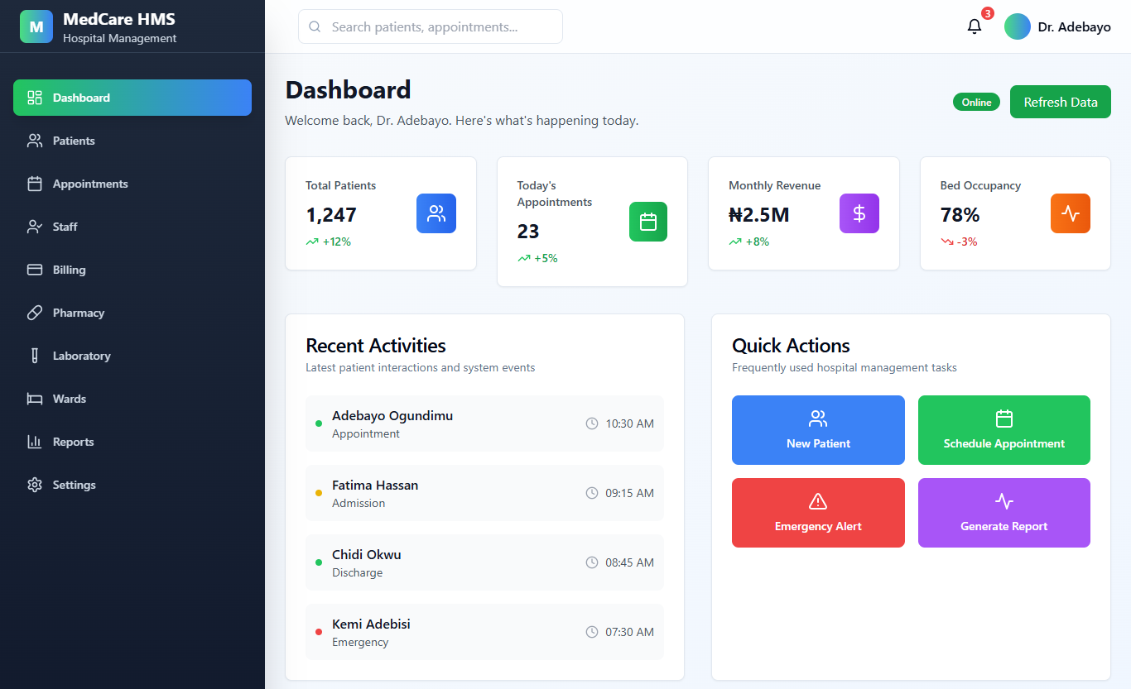Viewport: 1131px width, 689px height.
Task: Select the Kemi Adebisi Emergency activity
Action: coord(484,632)
